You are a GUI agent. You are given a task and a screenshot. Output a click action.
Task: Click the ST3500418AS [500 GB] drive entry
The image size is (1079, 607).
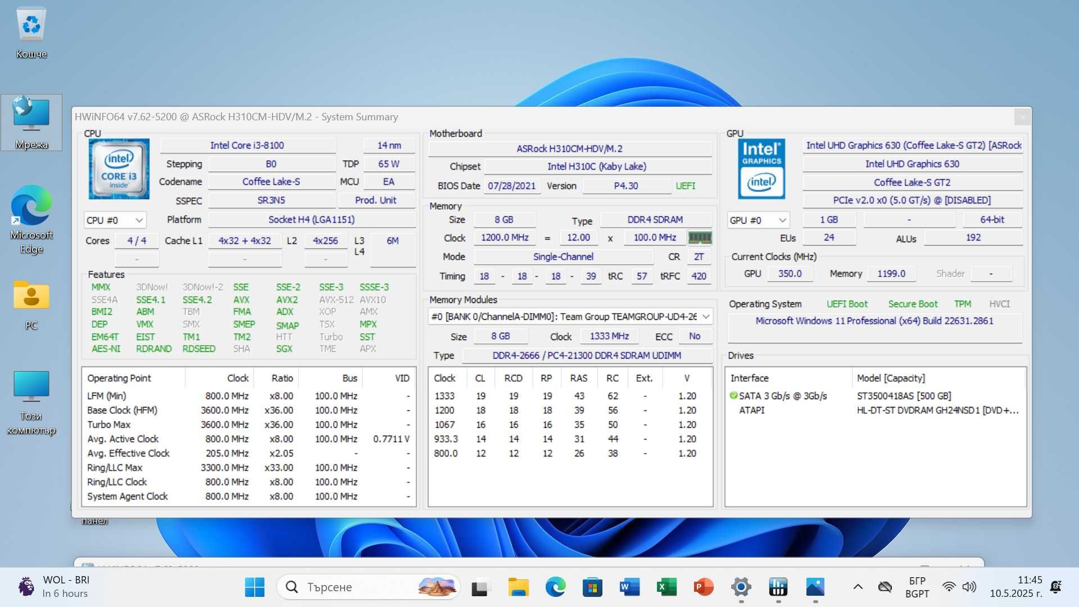pyautogui.click(x=904, y=396)
